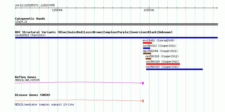
Task: Click the left arrowhead of the ruler
Action: 16,8
